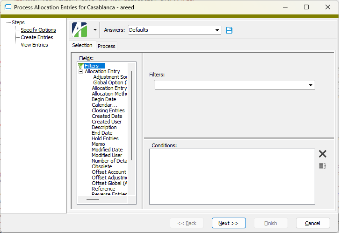Choose the Closing Entries field
The height and width of the screenshot is (233, 339).
(108, 110)
